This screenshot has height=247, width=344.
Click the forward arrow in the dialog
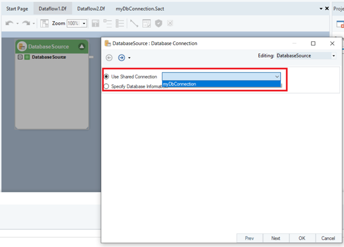pos(121,58)
